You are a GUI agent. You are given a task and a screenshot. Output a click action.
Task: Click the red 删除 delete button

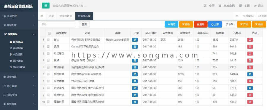tap(201, 25)
